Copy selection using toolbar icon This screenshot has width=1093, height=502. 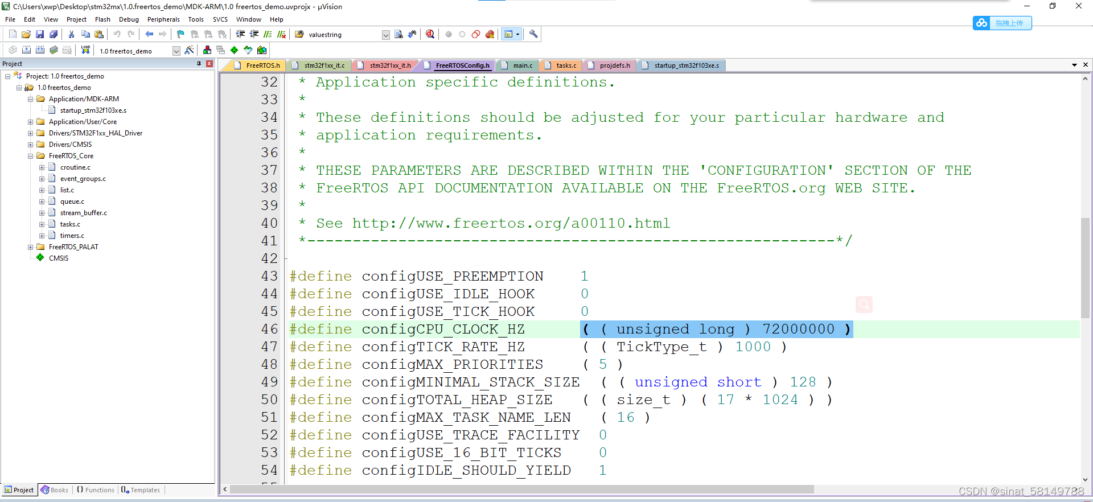pyautogui.click(x=85, y=34)
